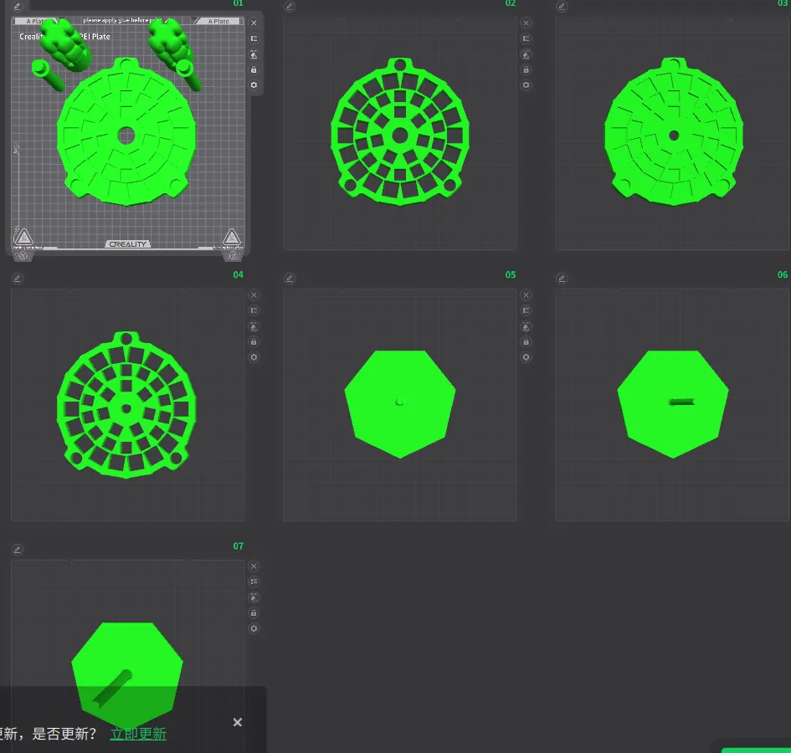Edit the name of plate 04
Screen dimensions: 791x753
click(17, 279)
